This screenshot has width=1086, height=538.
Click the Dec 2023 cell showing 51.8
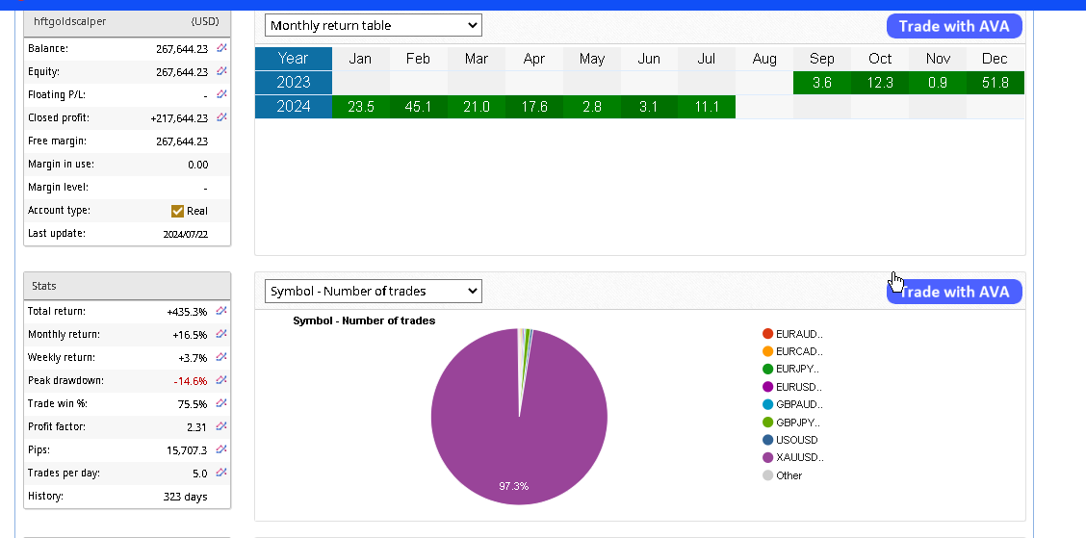pyautogui.click(x=995, y=83)
